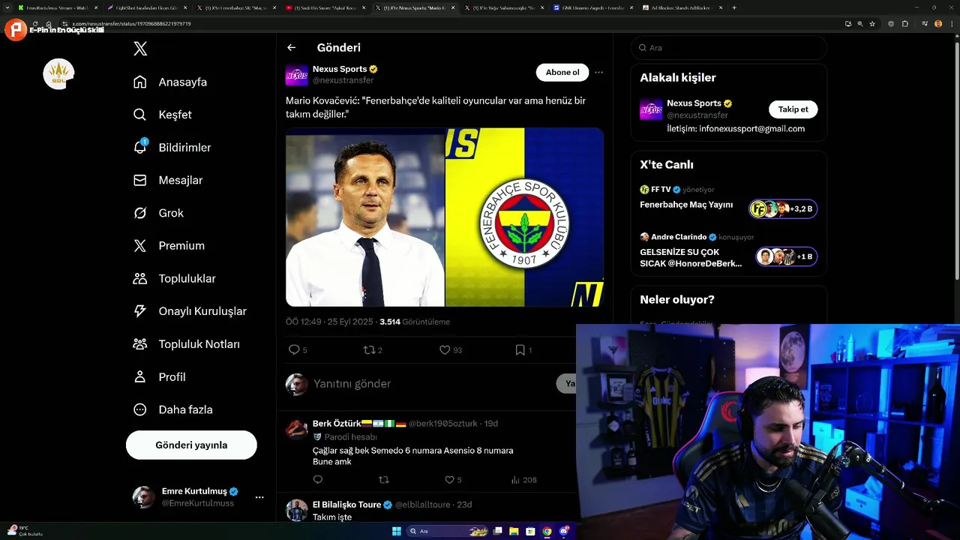Open the post's three-dot more menu
Screen dimensions: 960x540
pyautogui.click(x=598, y=73)
